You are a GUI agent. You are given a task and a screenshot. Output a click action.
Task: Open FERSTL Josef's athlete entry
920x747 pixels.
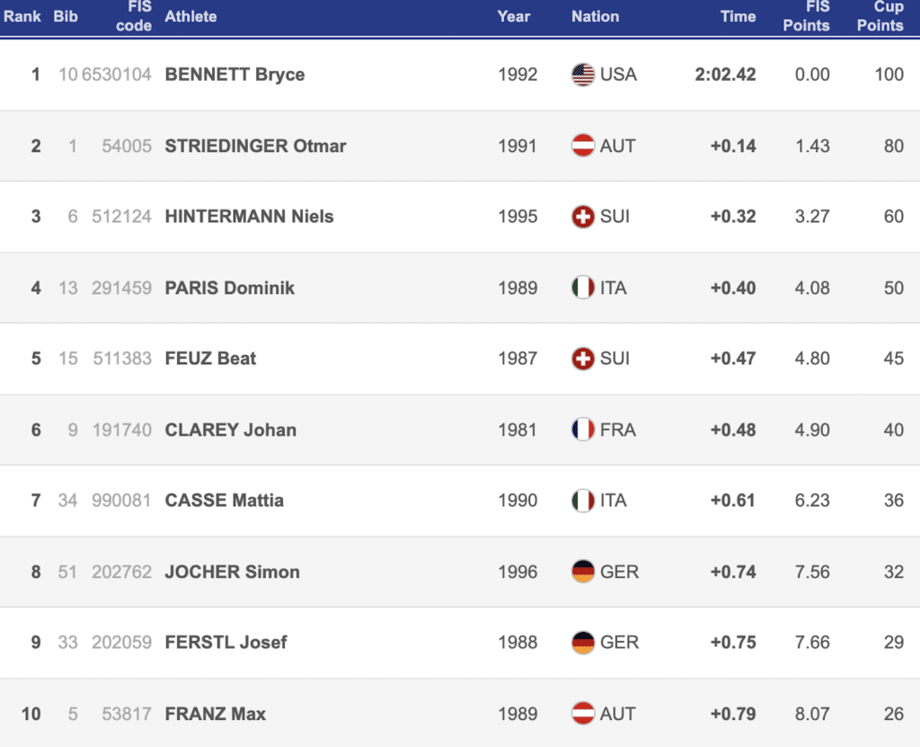pyautogui.click(x=226, y=643)
